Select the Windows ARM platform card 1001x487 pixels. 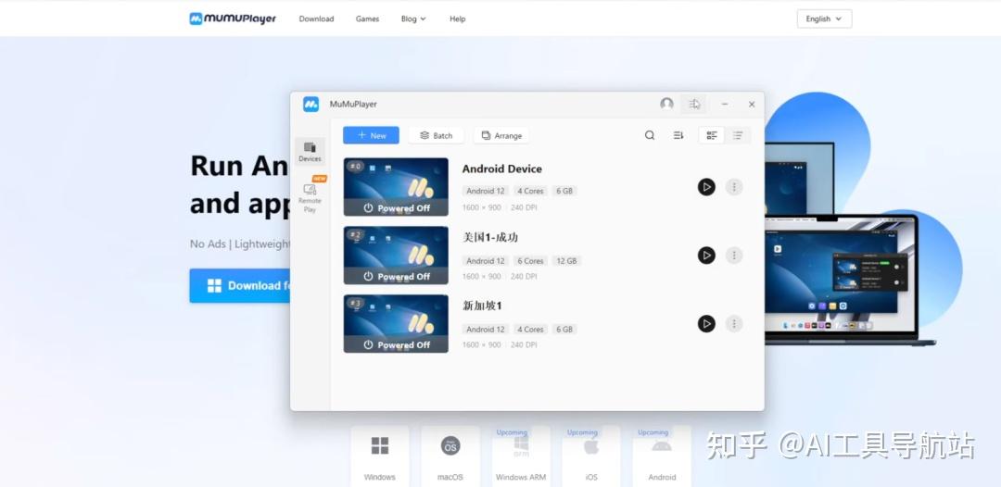pos(521,456)
